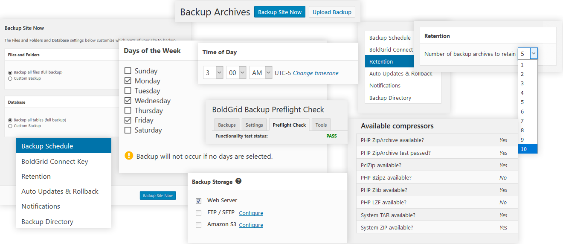The width and height of the screenshot is (563, 244).
Task: Uncheck the Wednesday checkbox
Action: (x=128, y=101)
